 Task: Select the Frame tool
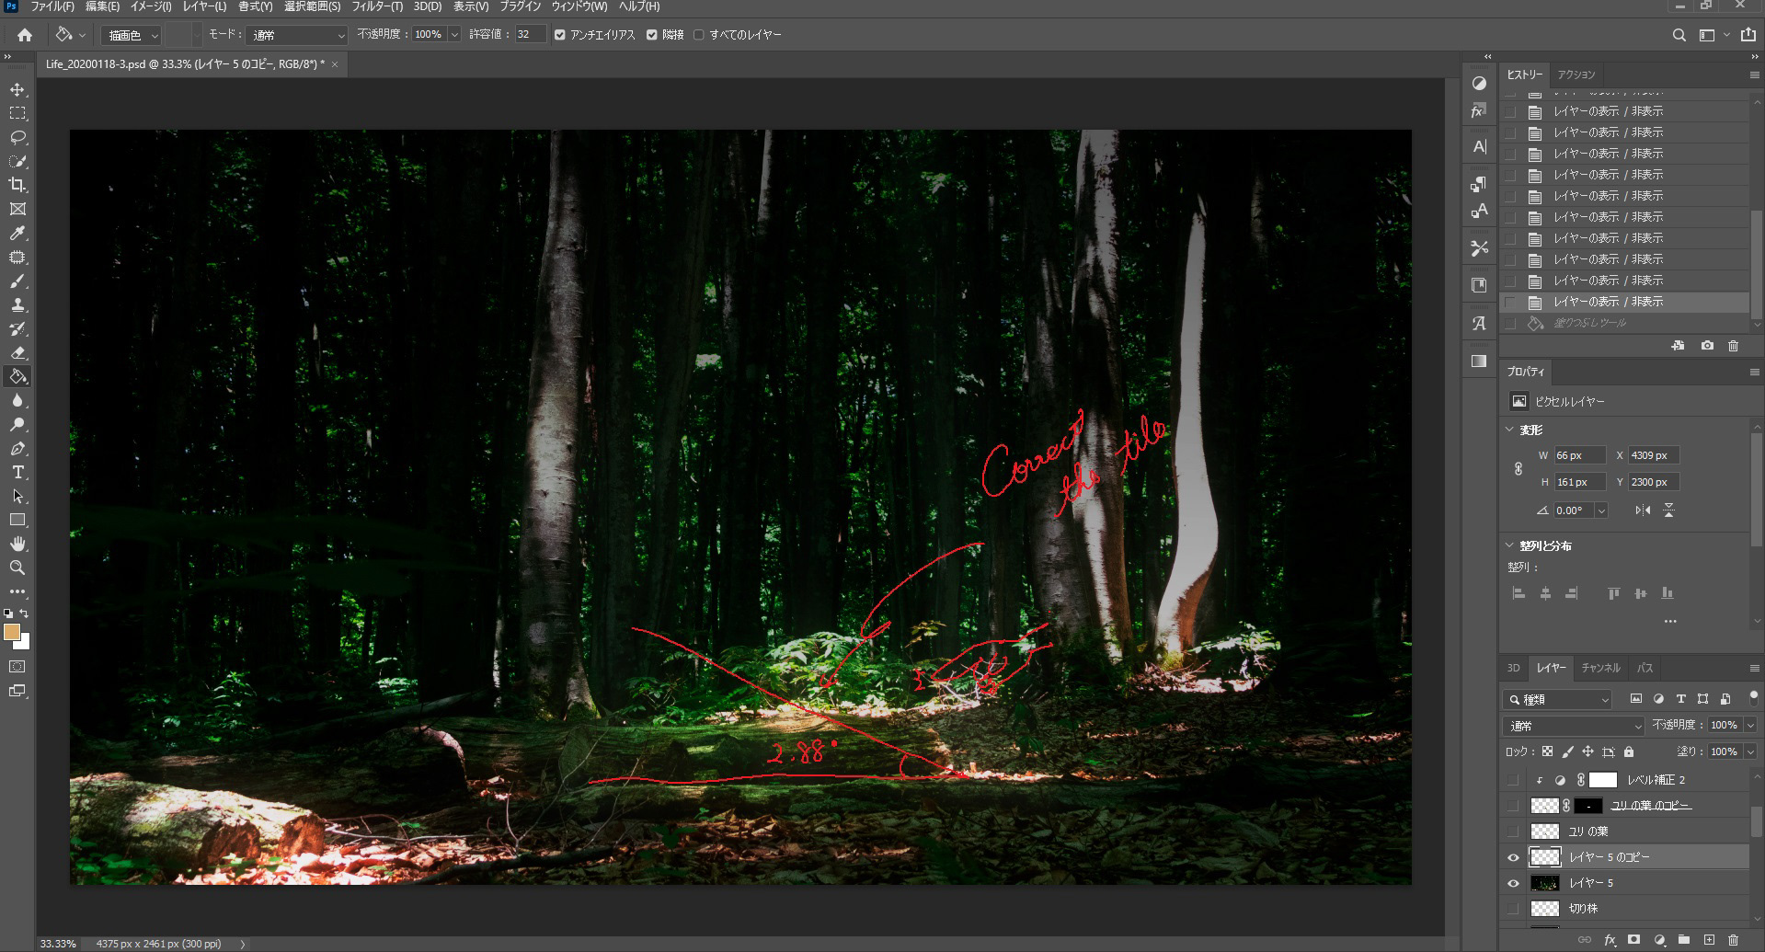point(17,210)
